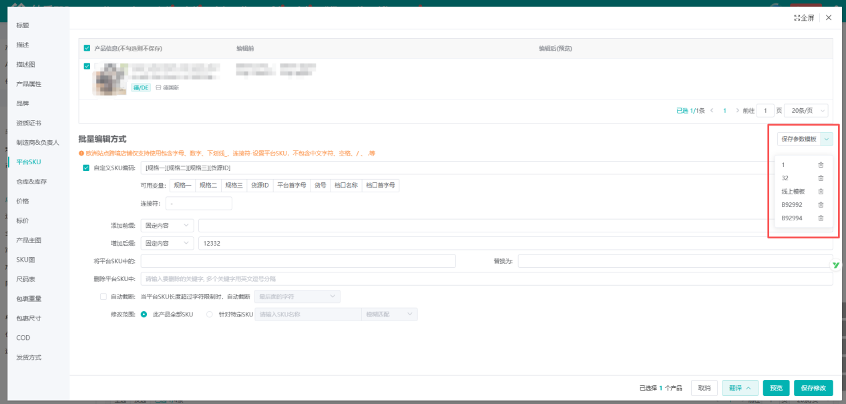Insert the 规格一 variable
The image size is (846, 404).
[182, 186]
